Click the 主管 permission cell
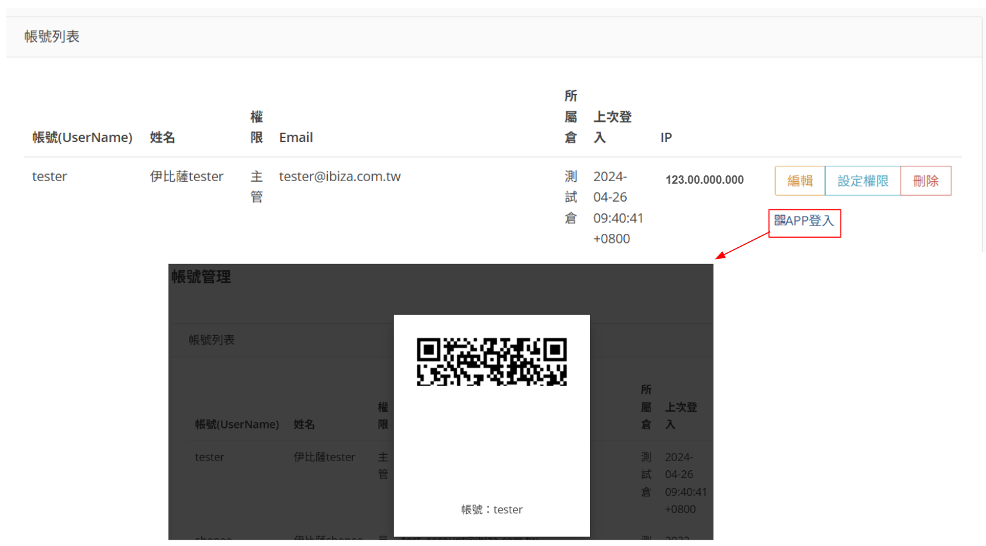The width and height of the screenshot is (986, 546). tap(256, 187)
